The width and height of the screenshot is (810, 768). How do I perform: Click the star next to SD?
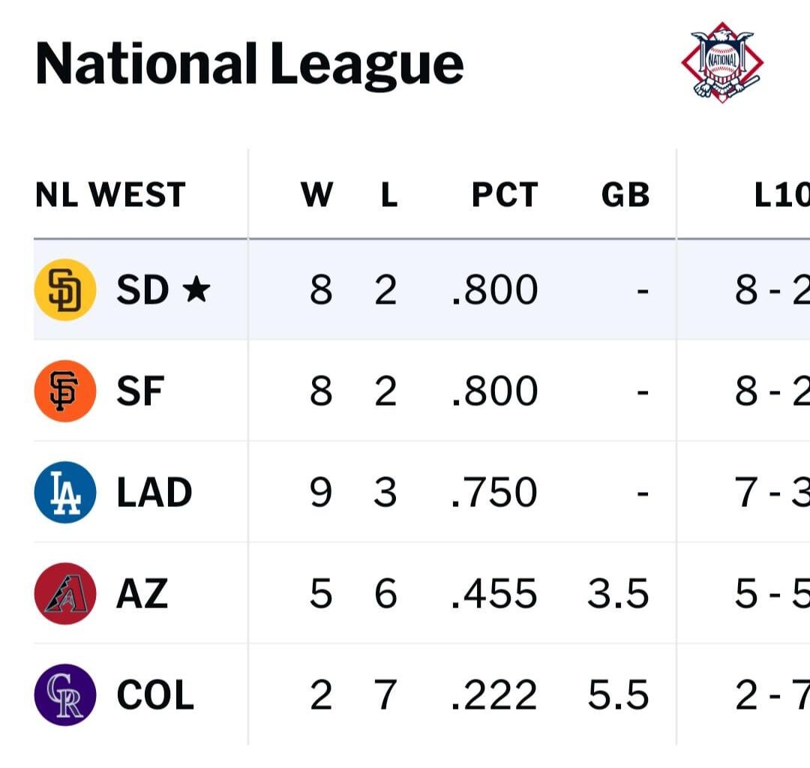coord(196,290)
